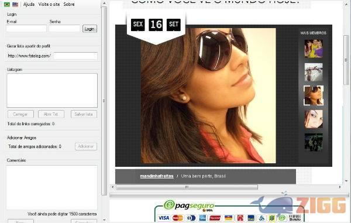Click the Abrir Txt button
This screenshot has height=223, width=351.
(51, 114)
